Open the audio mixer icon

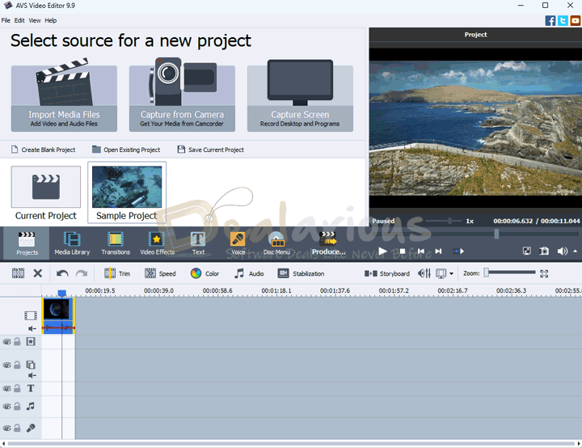(424, 274)
